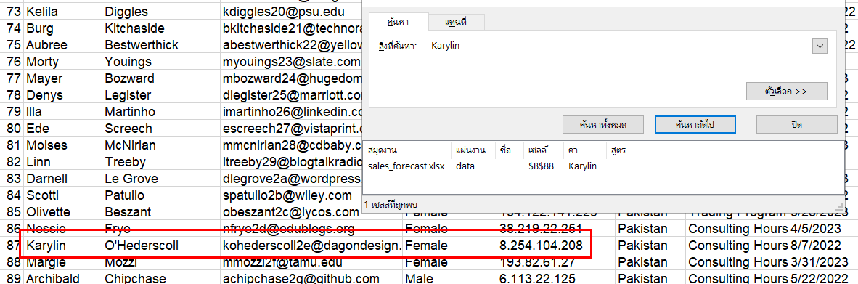Expand options with ตัวเลือก >> button
Viewport: 858px width, 284px height.
tap(786, 91)
